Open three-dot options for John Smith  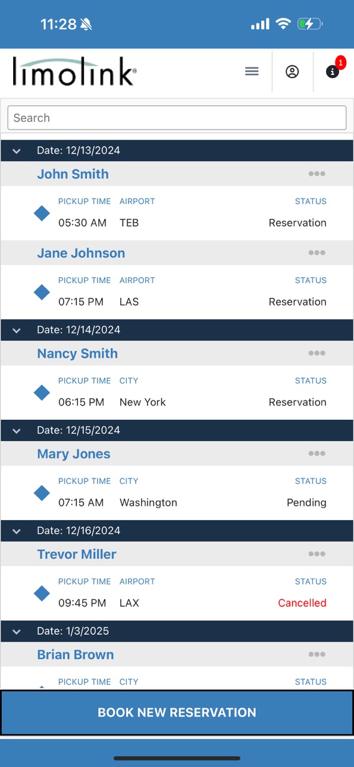[x=317, y=174]
